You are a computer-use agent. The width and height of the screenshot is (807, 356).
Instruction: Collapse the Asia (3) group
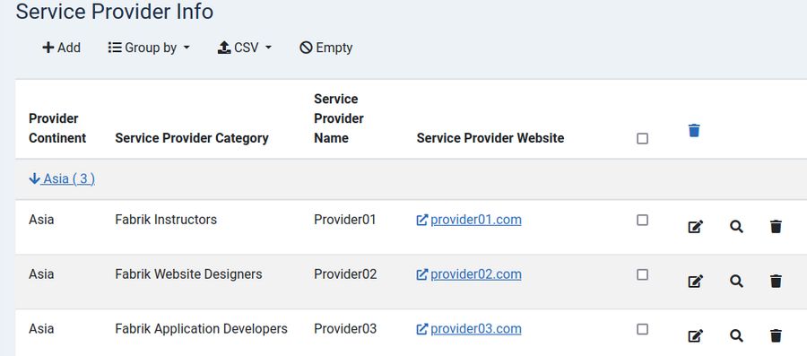coord(62,178)
